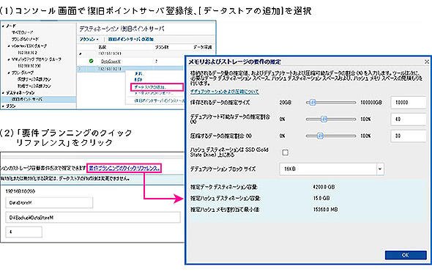Select プランのないノード in the tree
This screenshot has height=272, width=432.
[x=25, y=39]
